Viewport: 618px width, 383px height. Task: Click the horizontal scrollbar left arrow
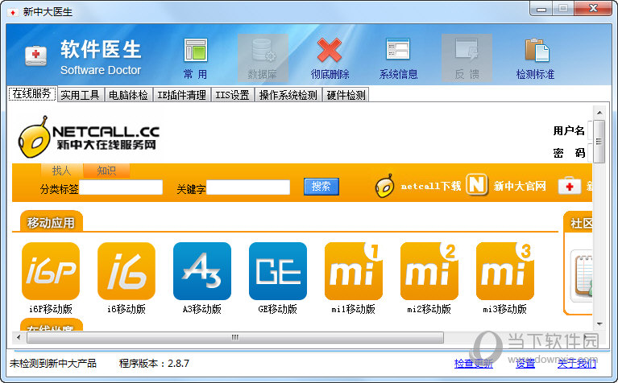click(x=19, y=337)
